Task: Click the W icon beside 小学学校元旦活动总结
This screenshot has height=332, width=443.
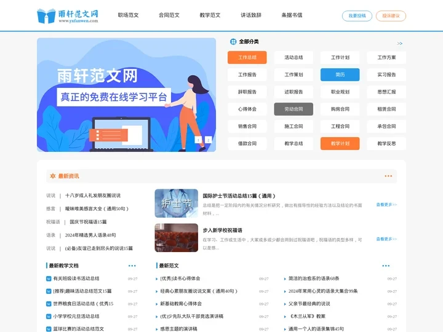Action: pyautogui.click(x=49, y=317)
